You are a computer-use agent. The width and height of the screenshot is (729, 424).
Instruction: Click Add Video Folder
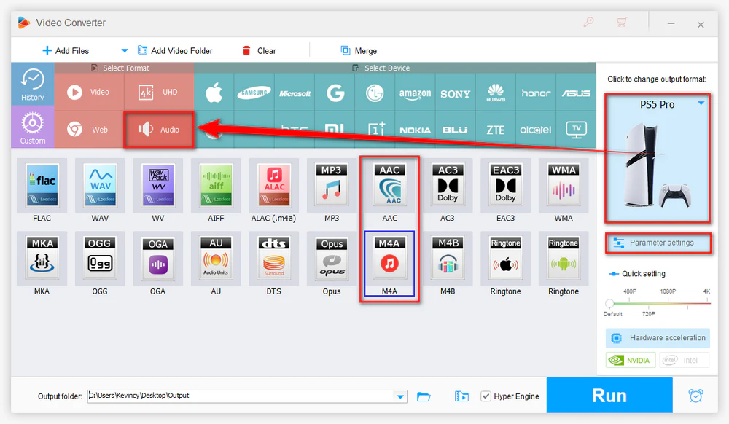tap(175, 50)
